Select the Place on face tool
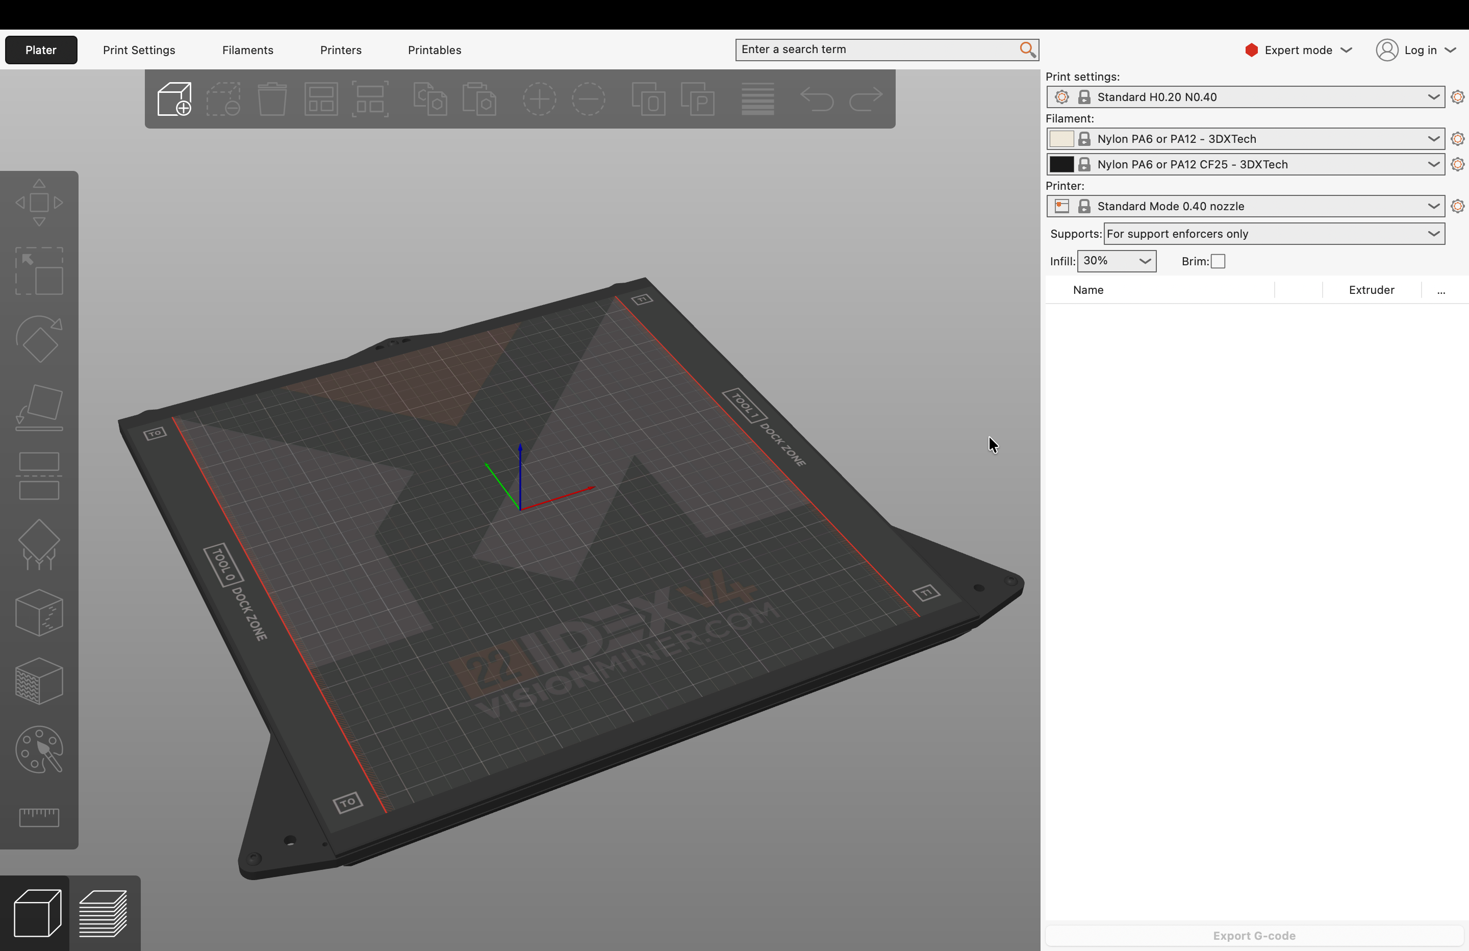This screenshot has width=1469, height=951. click(x=39, y=408)
